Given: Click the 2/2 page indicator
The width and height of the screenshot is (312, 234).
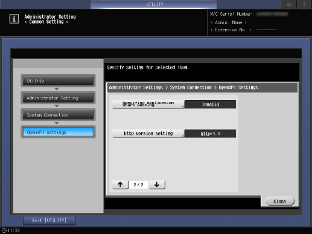Looking at the screenshot, I should click(x=138, y=185).
